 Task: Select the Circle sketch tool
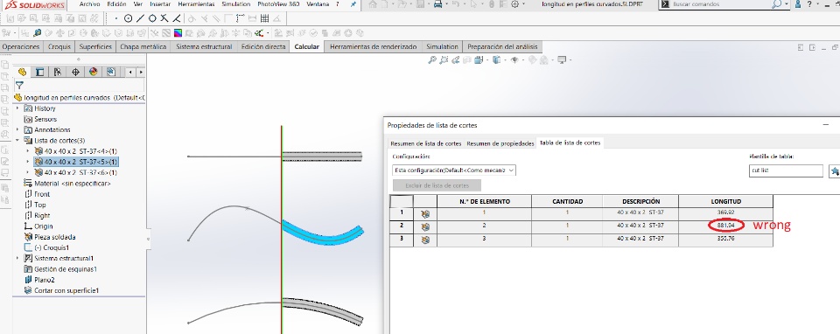(128, 18)
